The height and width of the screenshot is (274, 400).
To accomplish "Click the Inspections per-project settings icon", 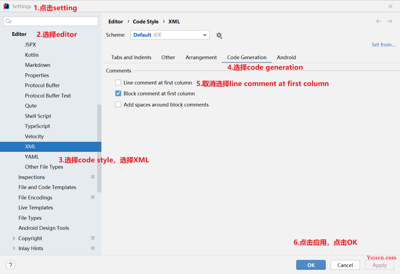I will click(x=93, y=177).
